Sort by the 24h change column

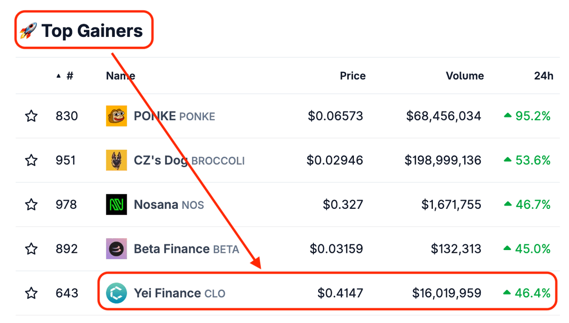[x=543, y=76]
